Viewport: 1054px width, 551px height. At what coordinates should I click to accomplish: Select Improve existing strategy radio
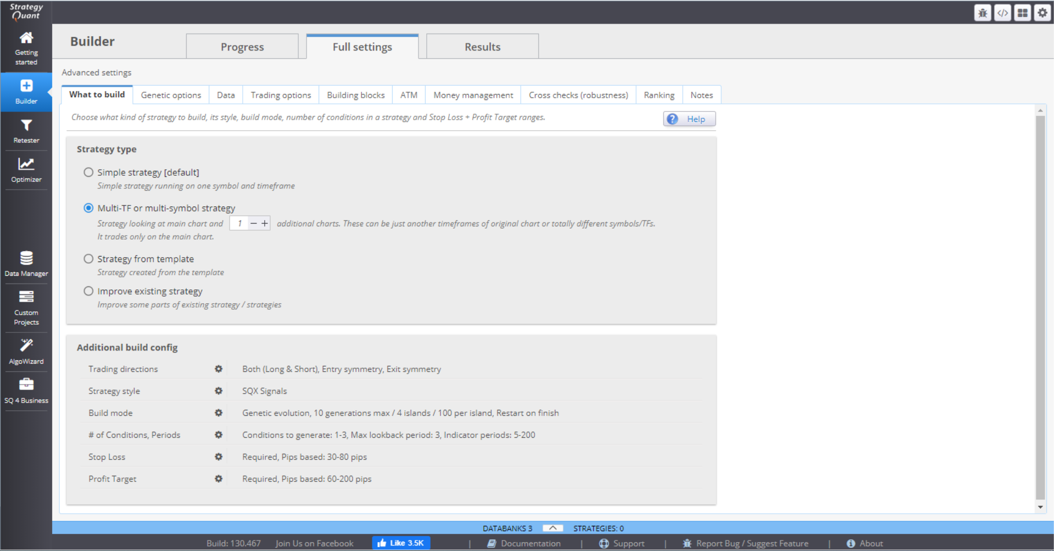coord(88,291)
